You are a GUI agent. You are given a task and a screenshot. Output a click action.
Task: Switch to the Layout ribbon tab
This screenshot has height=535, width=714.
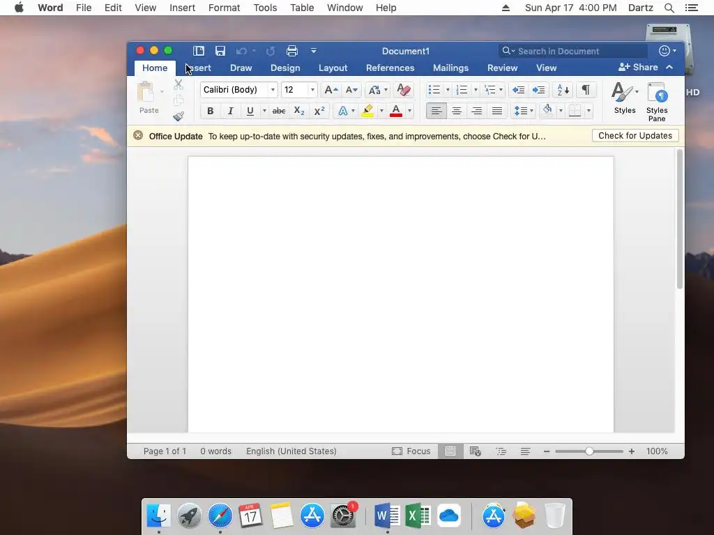333,68
